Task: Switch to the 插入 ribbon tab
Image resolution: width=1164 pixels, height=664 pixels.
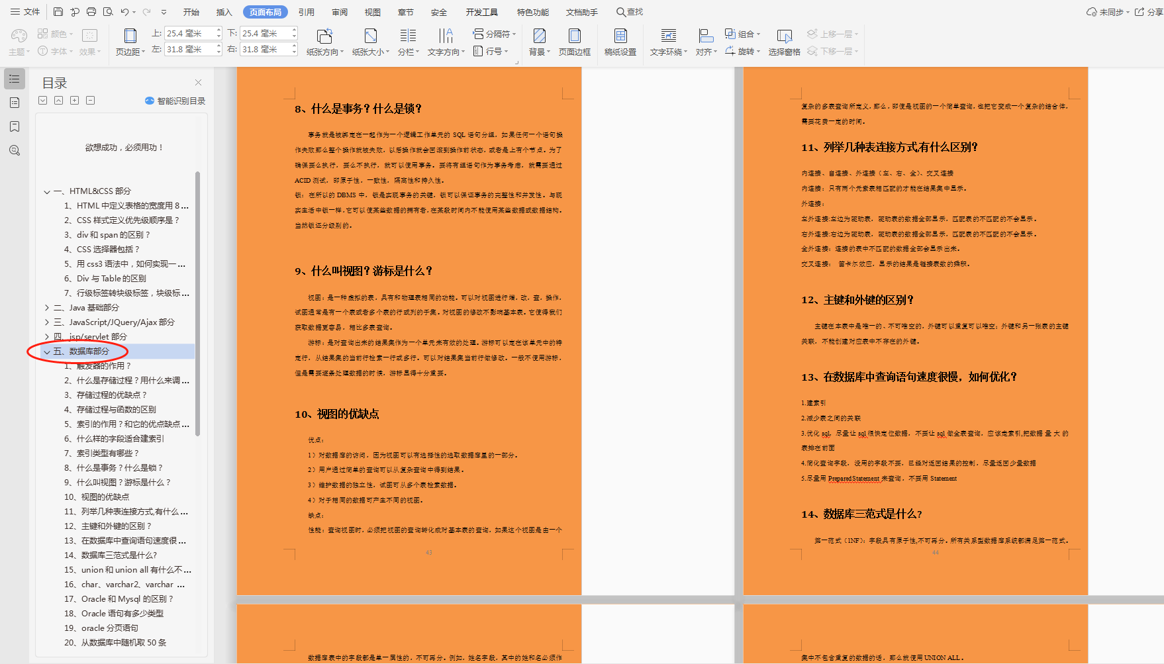Action: click(x=224, y=12)
